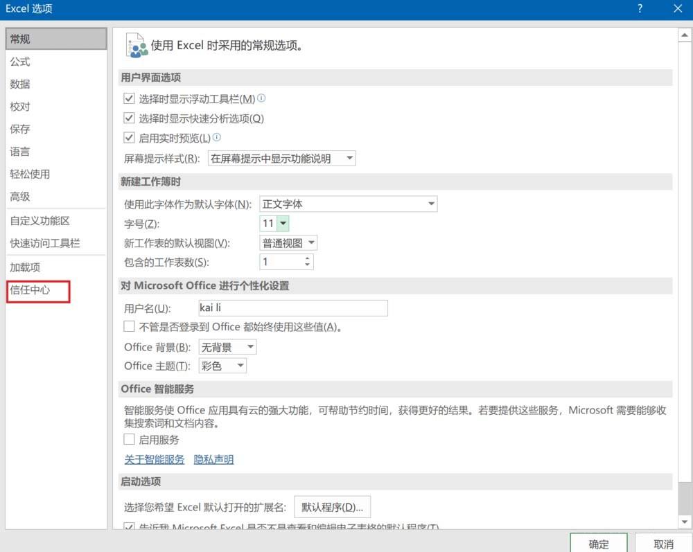693x552 pixels.
Task: Click the Help question mark in the title bar
Action: pyautogui.click(x=640, y=8)
